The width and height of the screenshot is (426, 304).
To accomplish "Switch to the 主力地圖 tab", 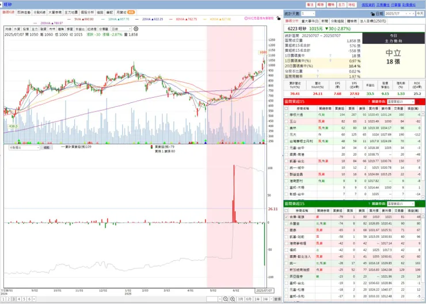I will click(x=71, y=13).
